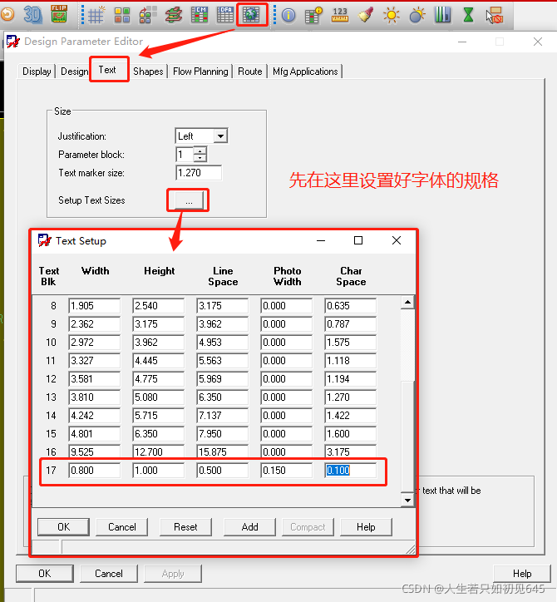Image resolution: width=557 pixels, height=602 pixels.
Task: Switch to the Shapes tab
Action: point(148,72)
